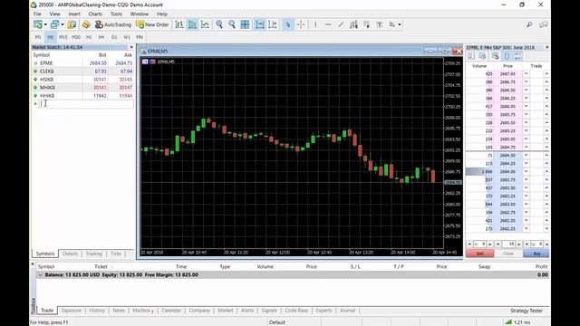Activate the crosshair tool
Viewport: 580px width, 326px height.
pyautogui.click(x=301, y=24)
